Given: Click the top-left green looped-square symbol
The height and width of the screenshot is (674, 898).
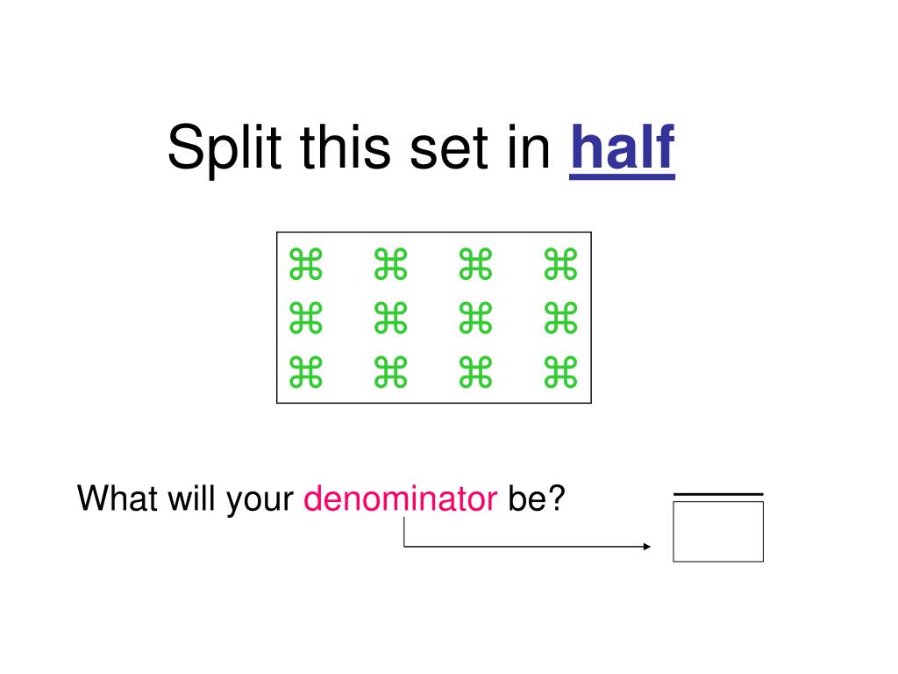Looking at the screenshot, I should pos(306,263).
